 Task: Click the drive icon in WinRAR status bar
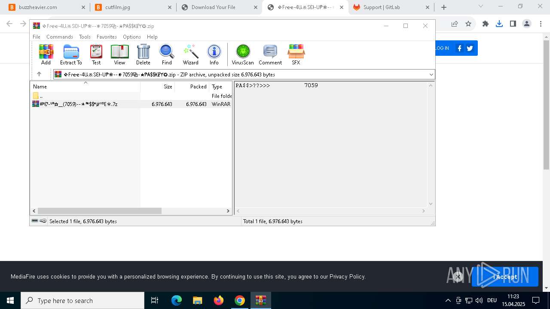point(35,221)
